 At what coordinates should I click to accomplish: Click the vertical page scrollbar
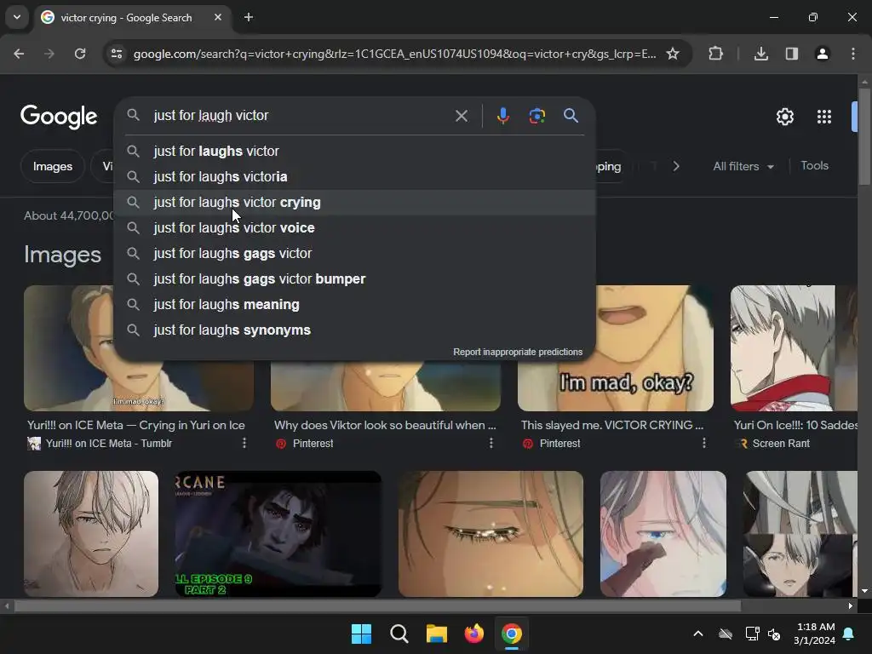point(864,136)
